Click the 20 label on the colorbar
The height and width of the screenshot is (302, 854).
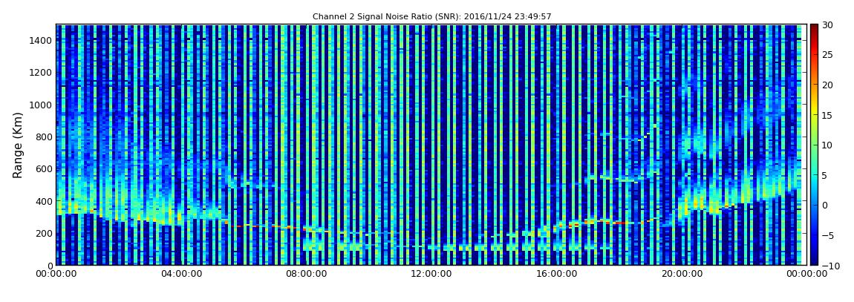point(828,85)
